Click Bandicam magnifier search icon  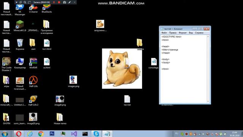click(25, 2)
